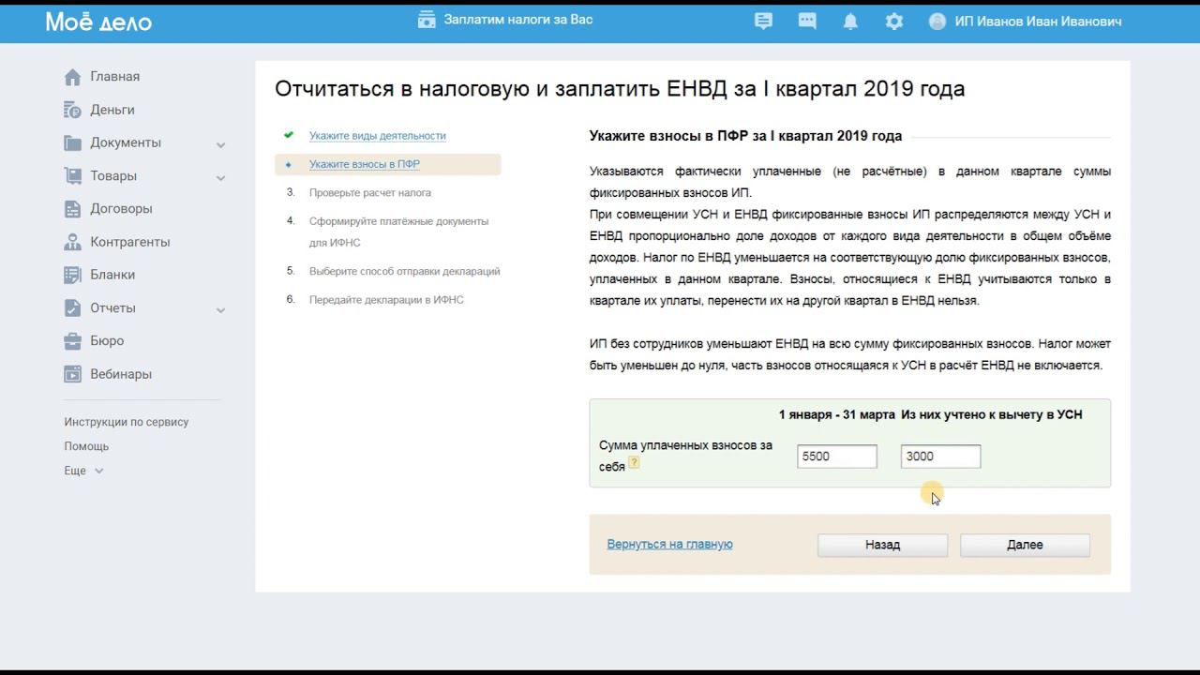Screen dimensions: 1200x675
Task: Click the Назад button
Action: pos(882,545)
